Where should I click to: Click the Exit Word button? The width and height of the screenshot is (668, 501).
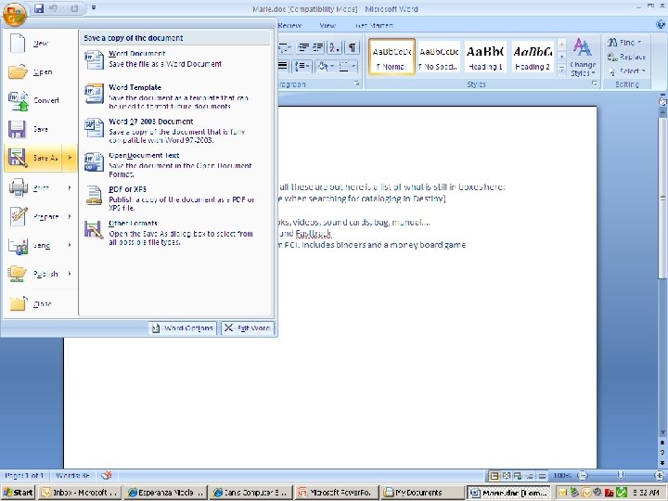coord(248,328)
